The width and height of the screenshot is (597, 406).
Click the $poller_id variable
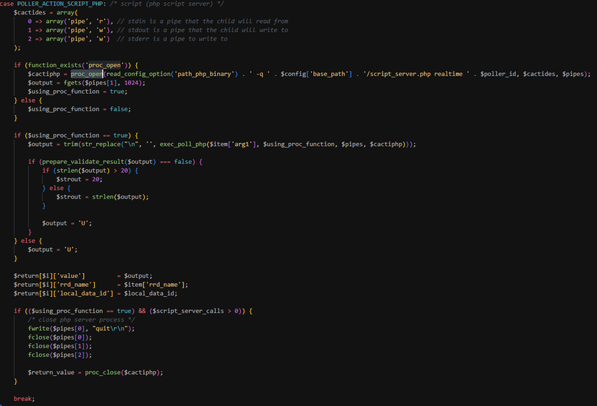click(498, 74)
